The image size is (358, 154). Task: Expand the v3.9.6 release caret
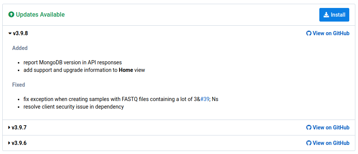coord(9,143)
